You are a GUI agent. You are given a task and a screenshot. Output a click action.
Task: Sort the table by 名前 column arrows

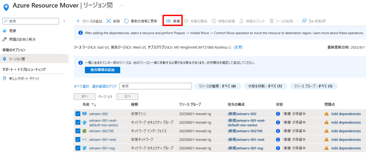click(x=94, y=104)
